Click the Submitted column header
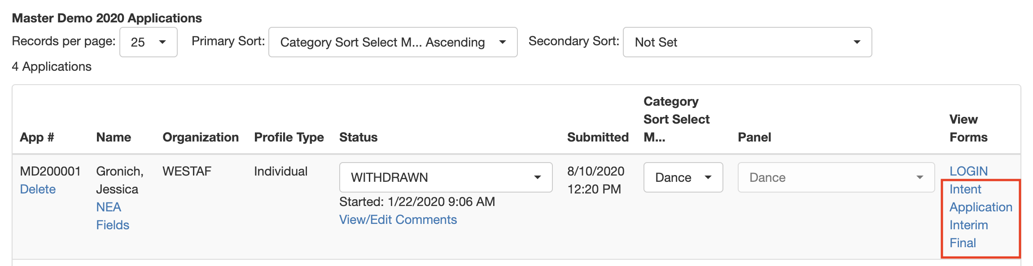 pos(598,137)
